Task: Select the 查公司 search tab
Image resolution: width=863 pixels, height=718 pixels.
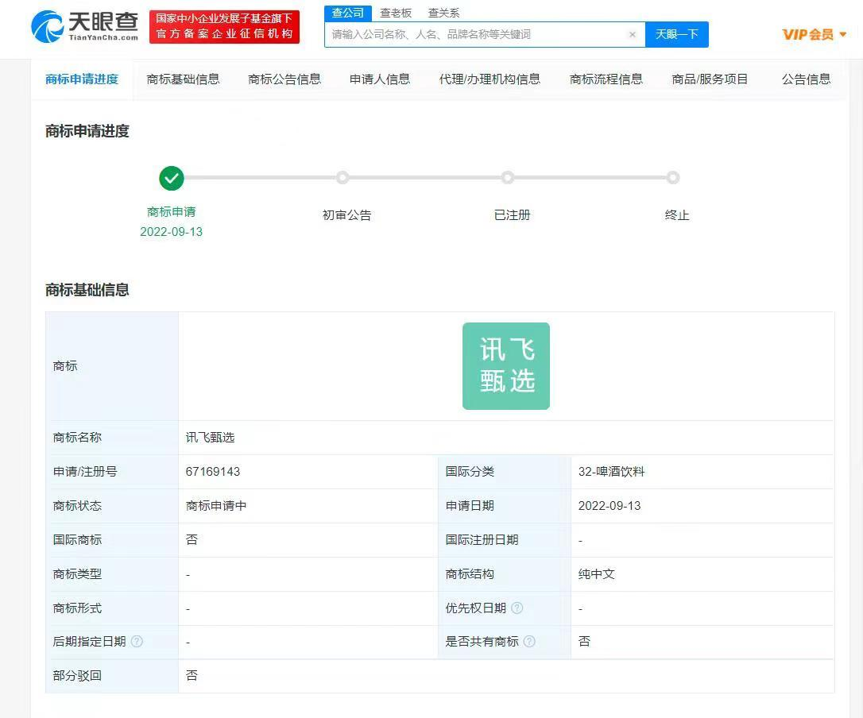Action: (347, 13)
